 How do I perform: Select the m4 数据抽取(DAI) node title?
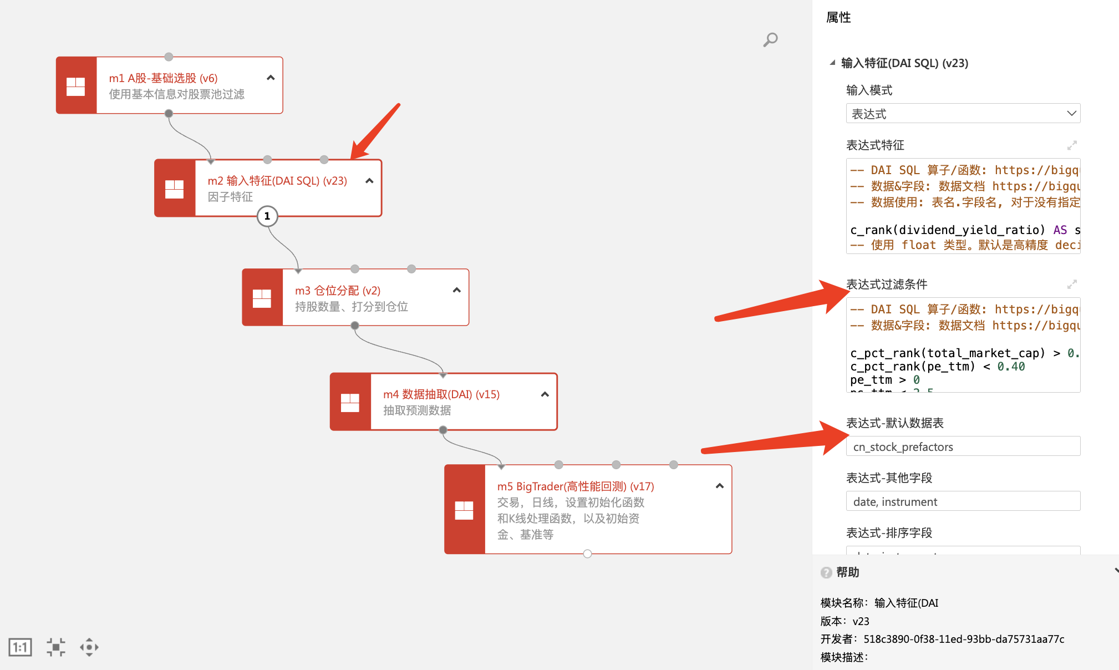441,394
